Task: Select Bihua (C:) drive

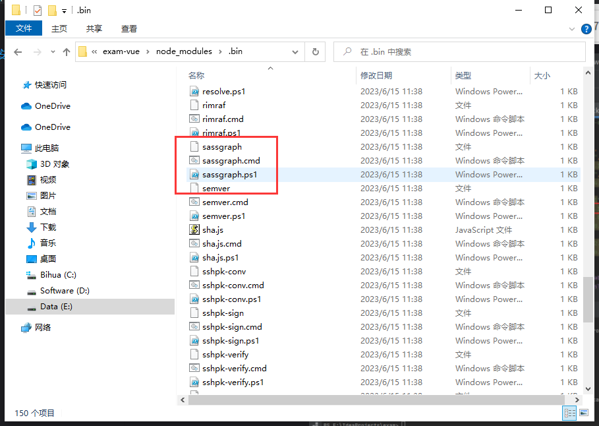Action: click(x=58, y=275)
